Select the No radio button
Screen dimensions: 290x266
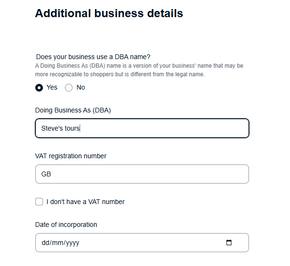coord(69,88)
